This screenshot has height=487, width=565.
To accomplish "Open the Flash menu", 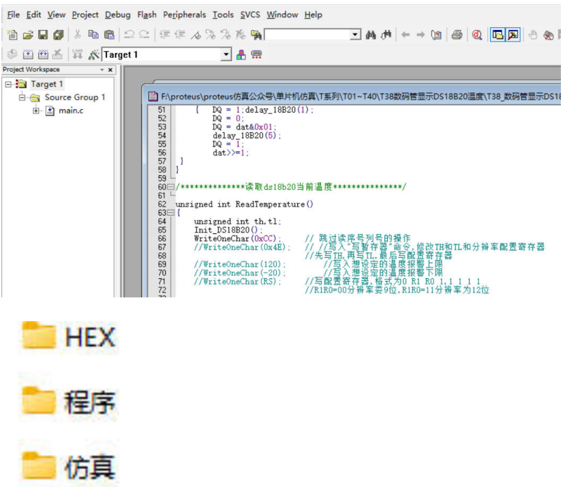I will coord(147,15).
